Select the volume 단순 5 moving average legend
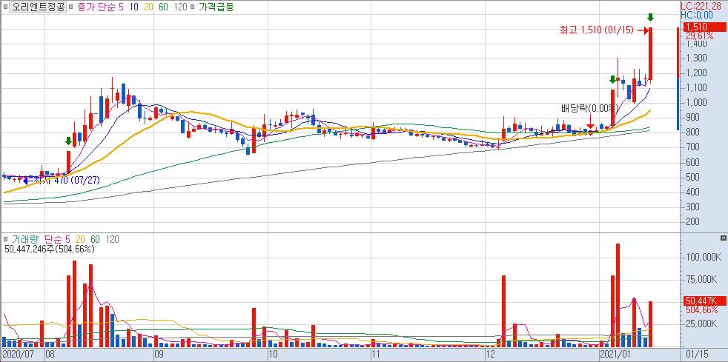The width and height of the screenshot is (728, 362). click(56, 239)
